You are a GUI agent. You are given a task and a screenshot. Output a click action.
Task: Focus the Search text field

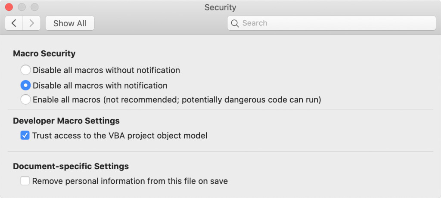coord(336,23)
